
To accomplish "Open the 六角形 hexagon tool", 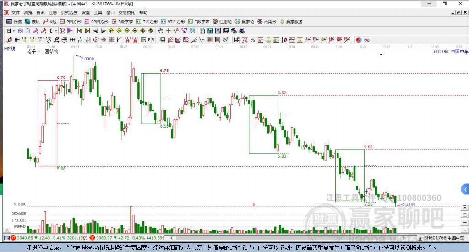I will click(x=267, y=22).
